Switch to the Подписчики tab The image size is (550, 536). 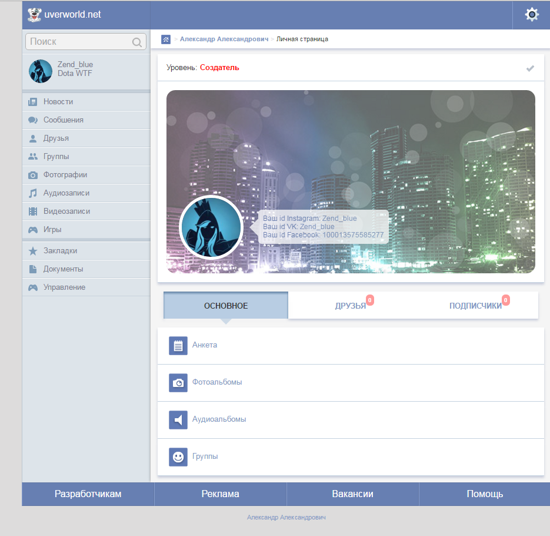click(475, 306)
